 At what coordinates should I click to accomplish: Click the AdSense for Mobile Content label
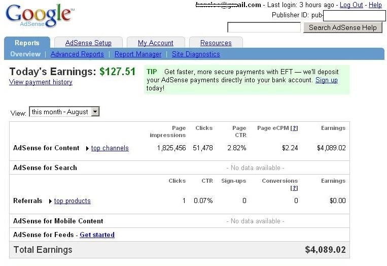click(58, 221)
